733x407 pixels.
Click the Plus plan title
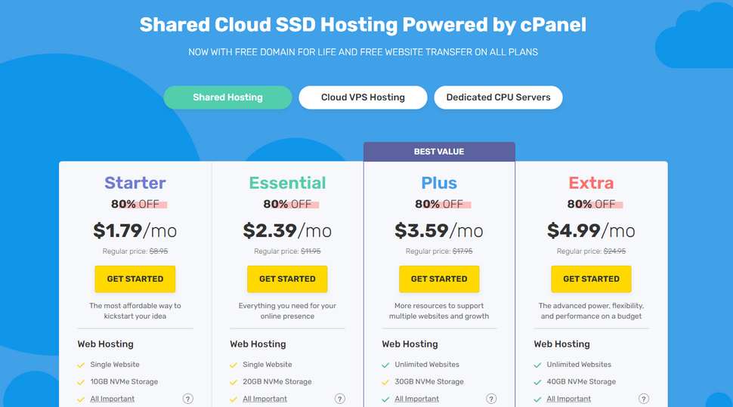tap(439, 183)
